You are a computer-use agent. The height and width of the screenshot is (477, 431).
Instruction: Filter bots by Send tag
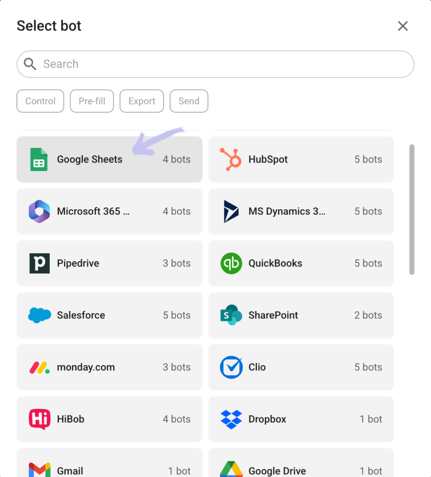tap(189, 101)
